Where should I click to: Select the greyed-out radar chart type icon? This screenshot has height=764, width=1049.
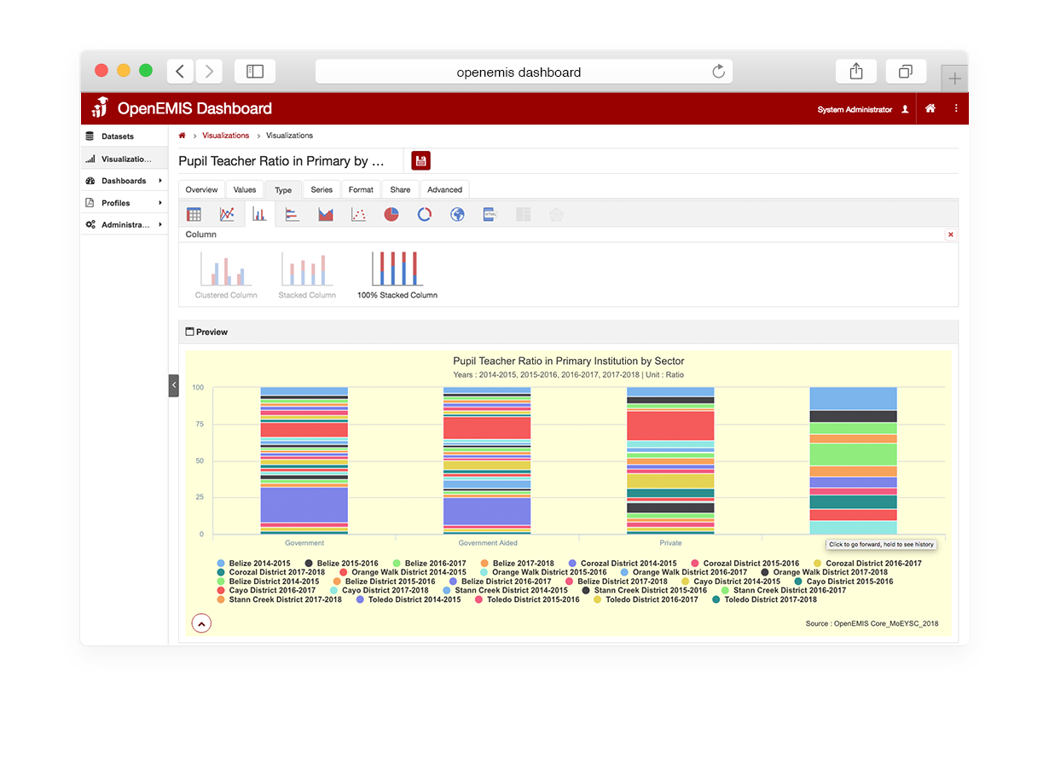(556, 215)
